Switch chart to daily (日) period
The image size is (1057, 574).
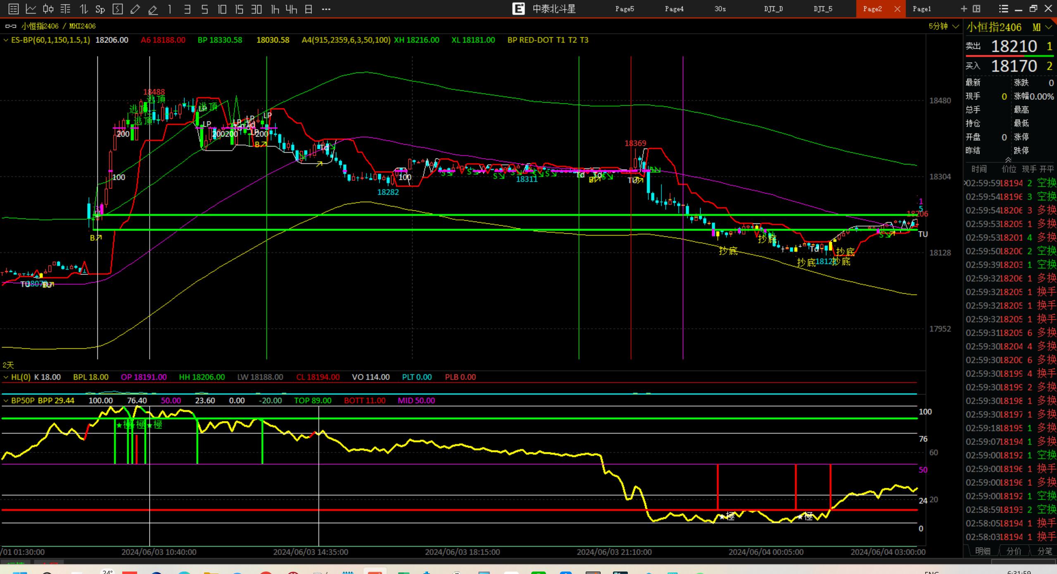pyautogui.click(x=309, y=9)
